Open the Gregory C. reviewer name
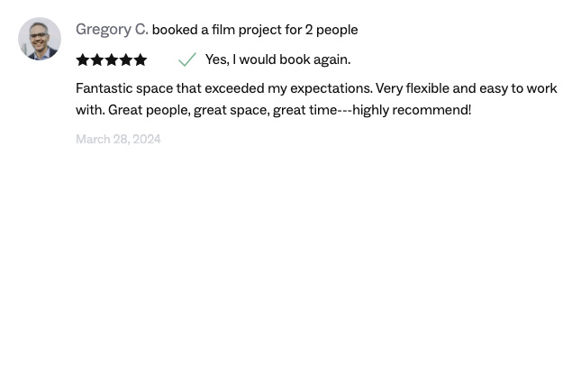The width and height of the screenshot is (581, 365). click(112, 30)
